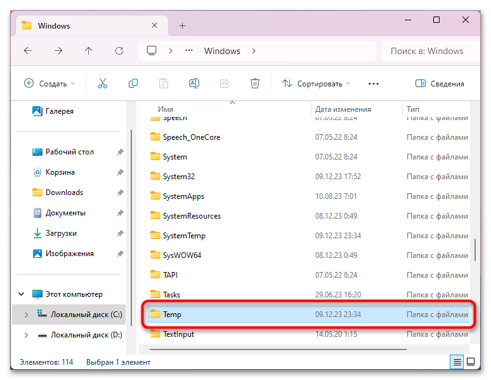Select Локальный диск (D:) in navigation pane

tap(80, 335)
